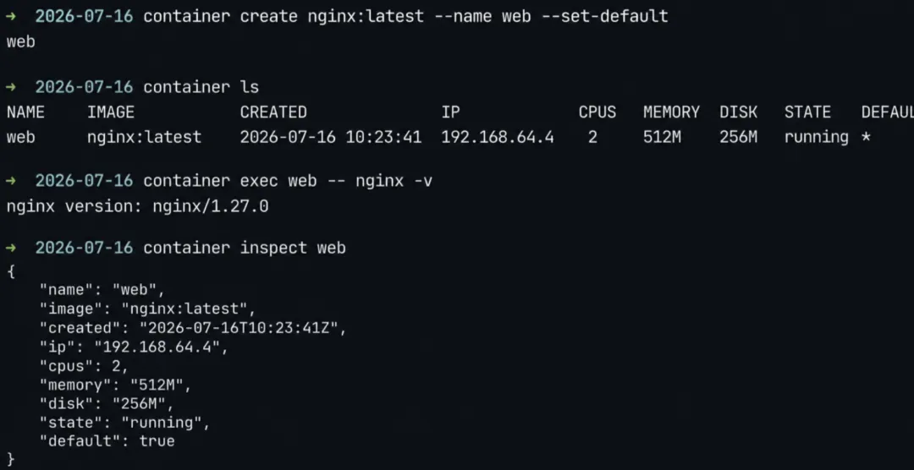Click the "running" state value in the table
The width and height of the screenshot is (914, 470).
click(x=816, y=138)
